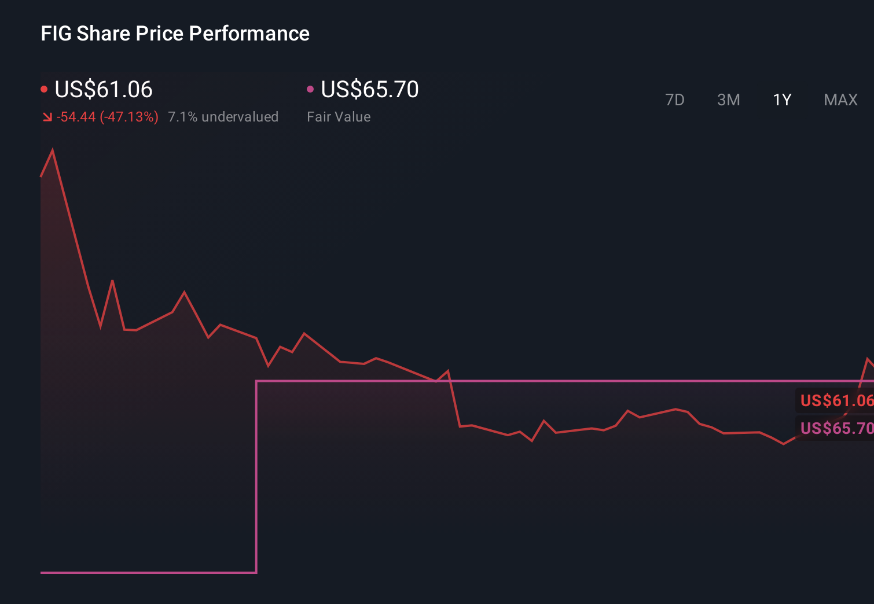Click the red US$61.06 tag at chart edge
874x604 pixels.
pos(836,400)
